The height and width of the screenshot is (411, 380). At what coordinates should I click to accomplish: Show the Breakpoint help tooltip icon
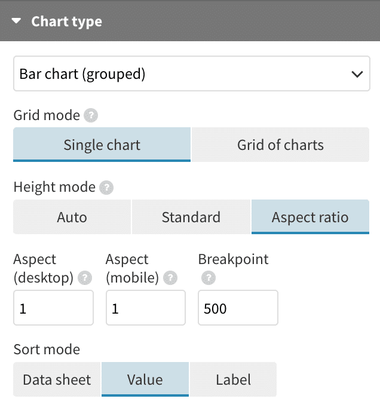tap(209, 278)
